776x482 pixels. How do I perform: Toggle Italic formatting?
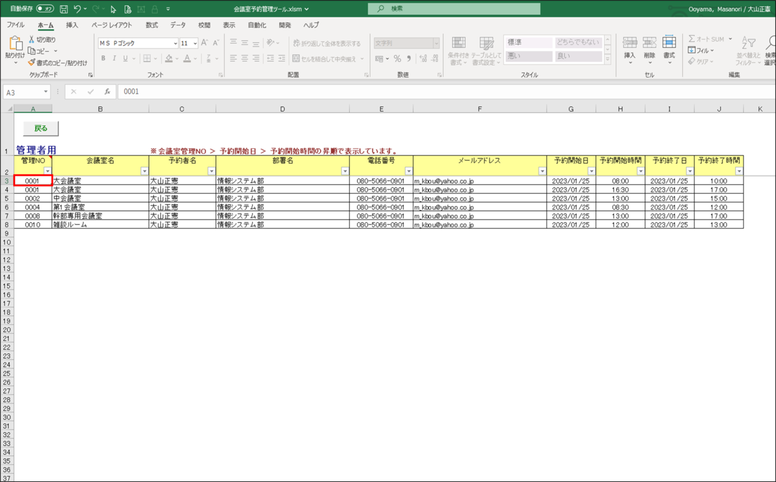114,58
